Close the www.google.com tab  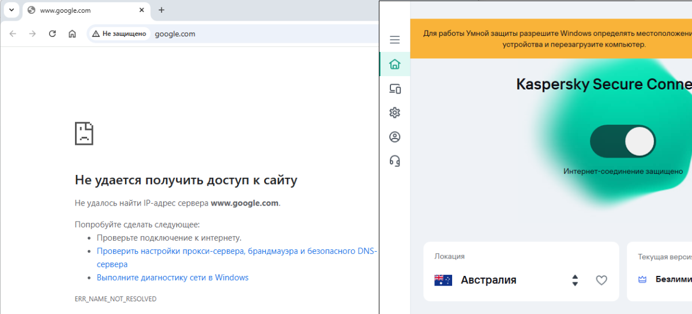[x=141, y=10]
